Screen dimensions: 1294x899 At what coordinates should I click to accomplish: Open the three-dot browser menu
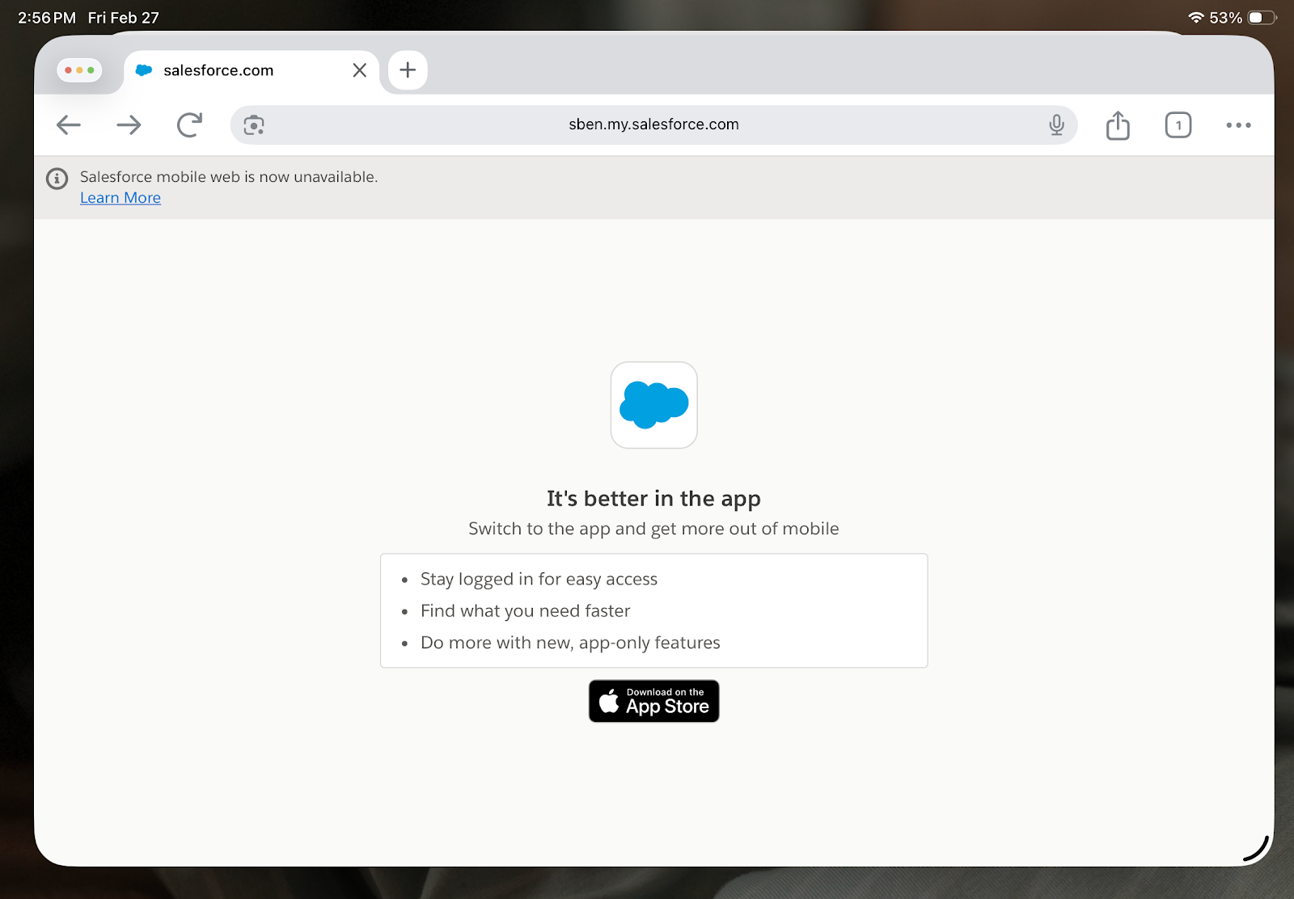coord(1238,125)
